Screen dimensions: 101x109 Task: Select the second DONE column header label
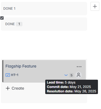(x=10, y=24)
